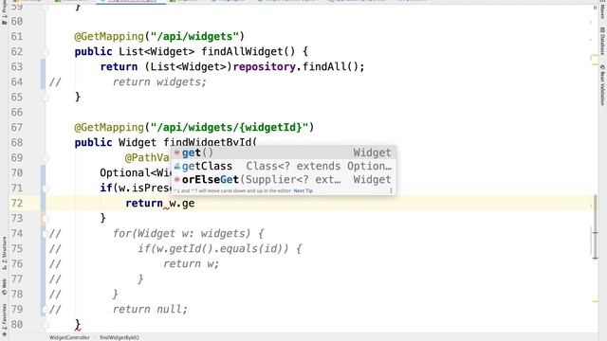Click the fold end marker at line 80
The width and height of the screenshot is (607, 341).
click(46, 324)
